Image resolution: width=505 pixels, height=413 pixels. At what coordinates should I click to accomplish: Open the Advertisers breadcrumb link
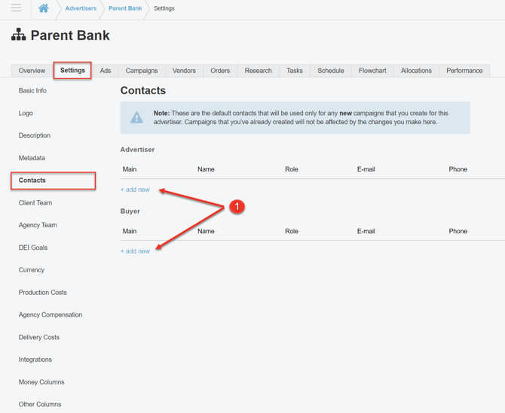pyautogui.click(x=81, y=8)
